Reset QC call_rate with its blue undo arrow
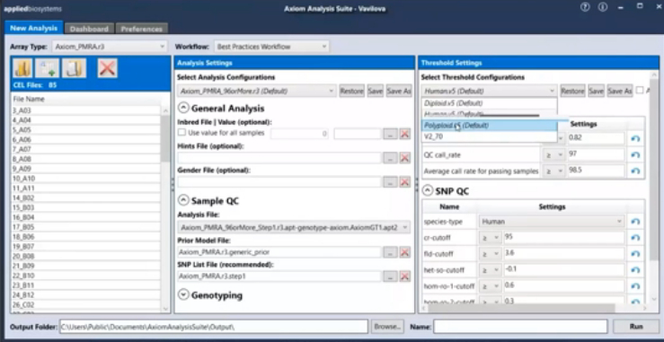 [x=635, y=155]
